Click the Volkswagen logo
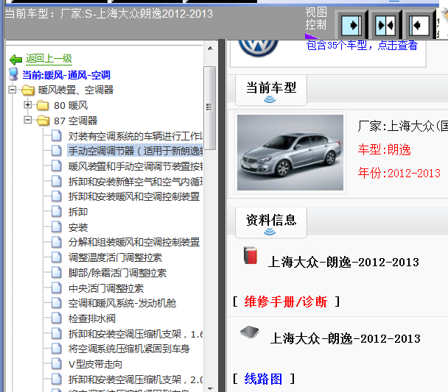Image resolution: width=448 pixels, height=392 pixels. pyautogui.click(x=259, y=48)
